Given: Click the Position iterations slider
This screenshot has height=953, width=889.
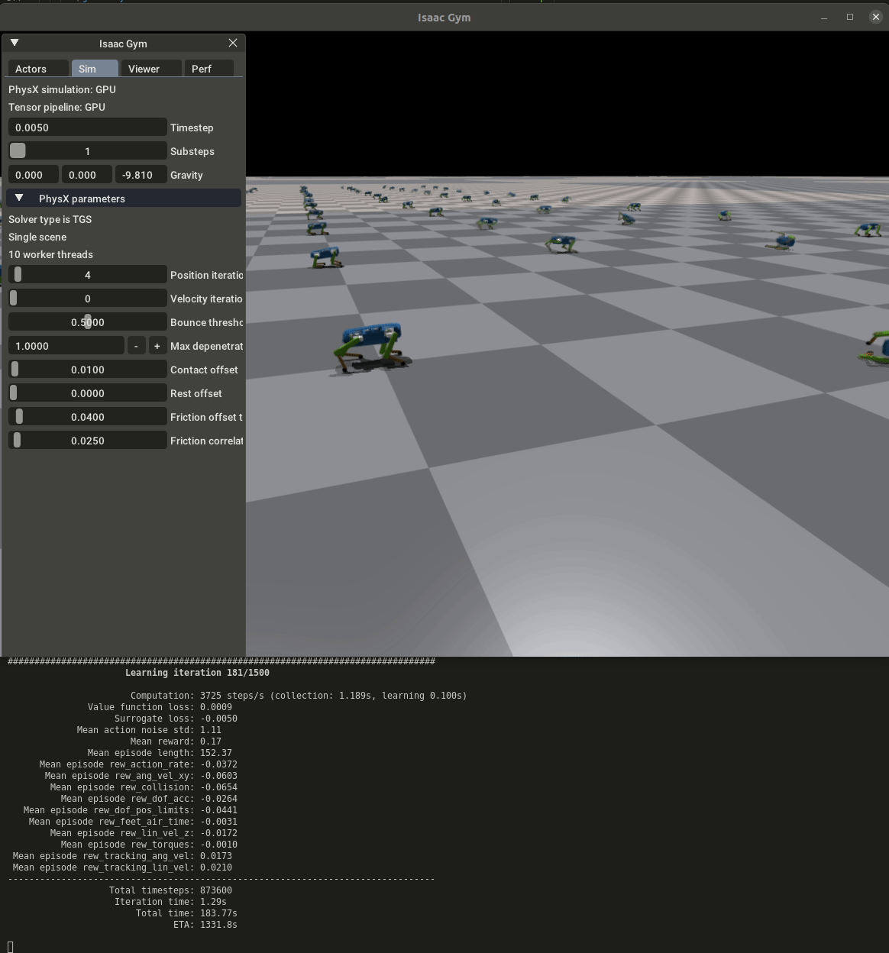Looking at the screenshot, I should (x=87, y=275).
